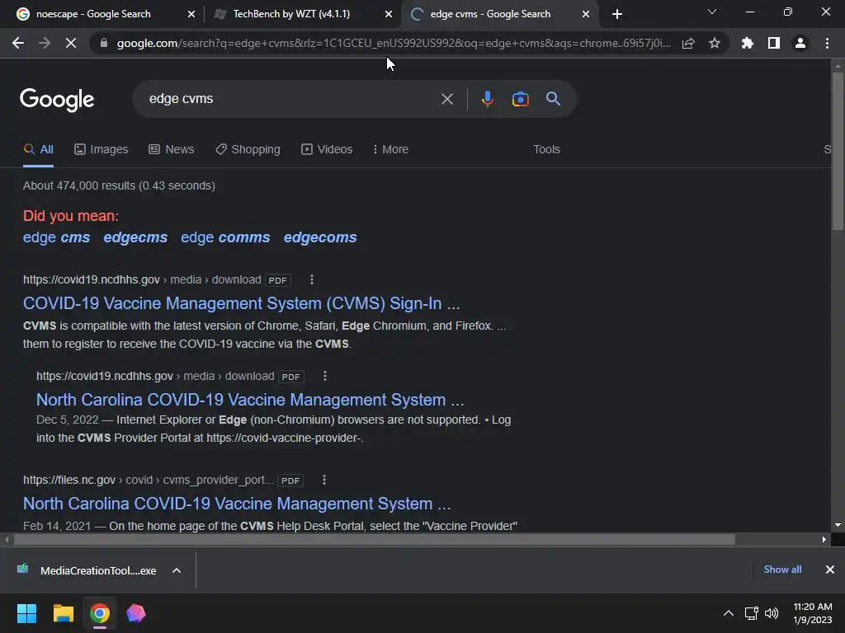Bookmark this page with star icon
The image size is (845, 633).
coord(715,43)
